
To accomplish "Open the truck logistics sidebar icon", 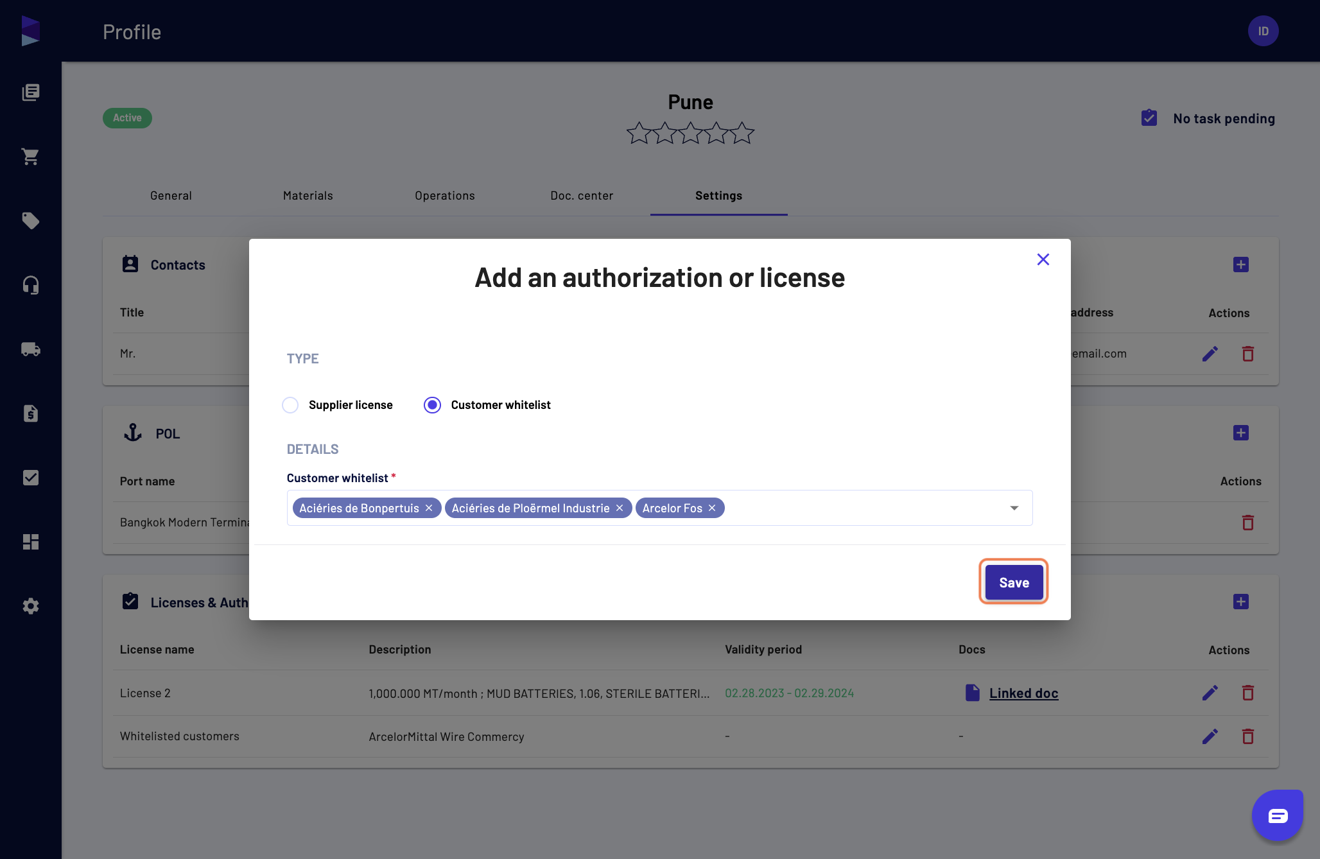I will point(31,349).
